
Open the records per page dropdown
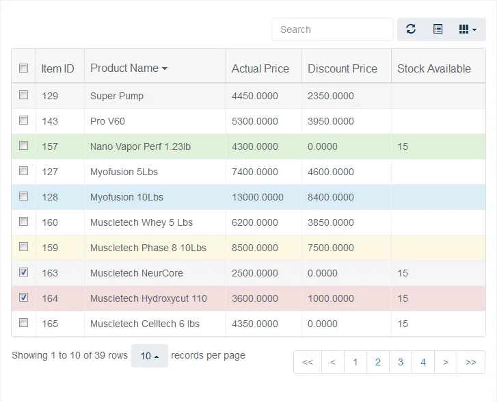point(150,356)
